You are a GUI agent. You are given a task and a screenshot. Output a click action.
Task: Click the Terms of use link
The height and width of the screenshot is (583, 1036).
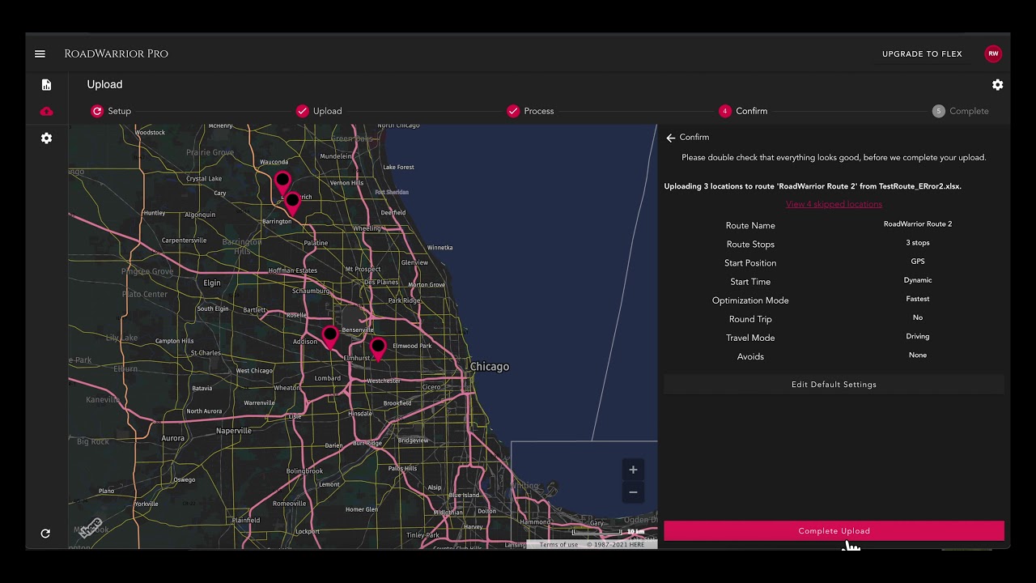[558, 545]
